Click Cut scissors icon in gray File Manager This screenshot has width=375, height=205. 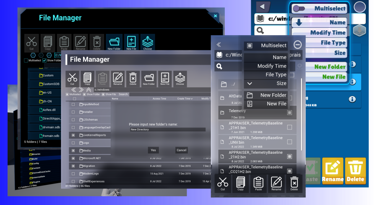(72, 79)
